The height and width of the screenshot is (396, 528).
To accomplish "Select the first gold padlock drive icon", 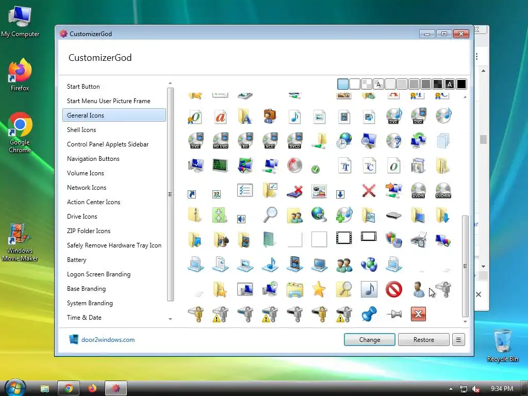I will point(195,314).
